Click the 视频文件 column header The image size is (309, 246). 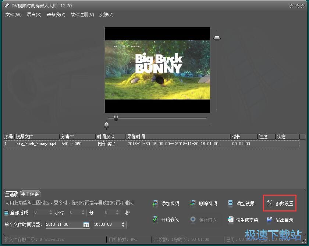click(x=37, y=137)
